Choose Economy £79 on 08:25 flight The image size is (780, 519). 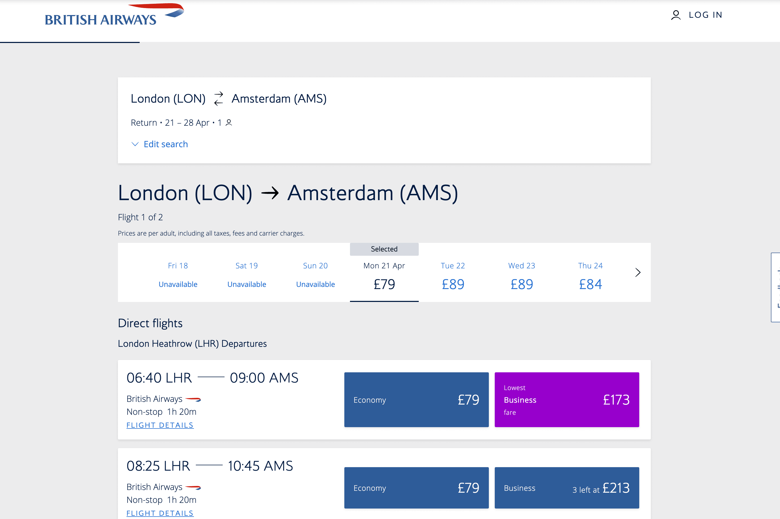click(416, 488)
